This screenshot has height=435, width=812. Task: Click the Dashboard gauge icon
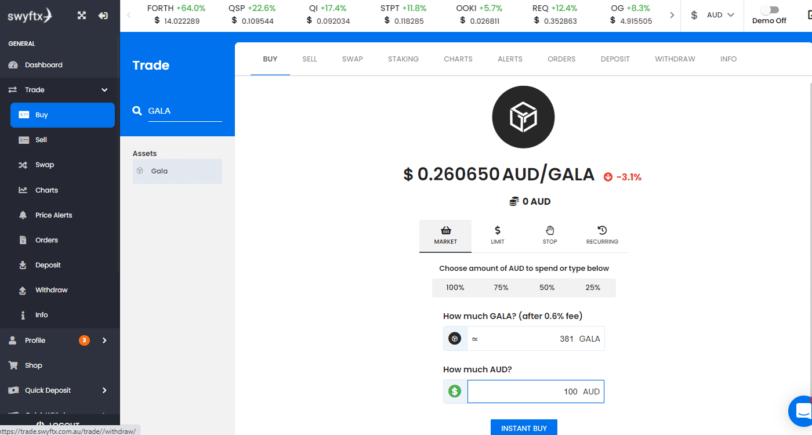[x=13, y=65]
